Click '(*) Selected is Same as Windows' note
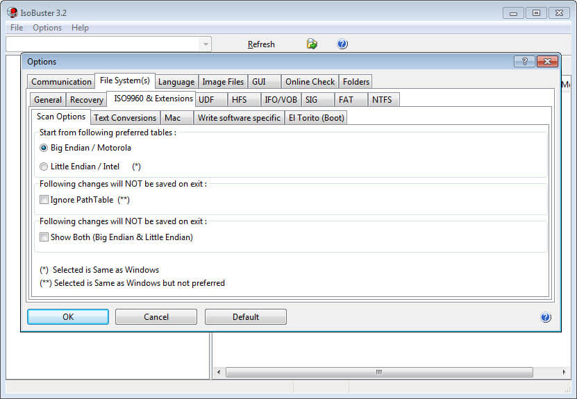 [99, 270]
